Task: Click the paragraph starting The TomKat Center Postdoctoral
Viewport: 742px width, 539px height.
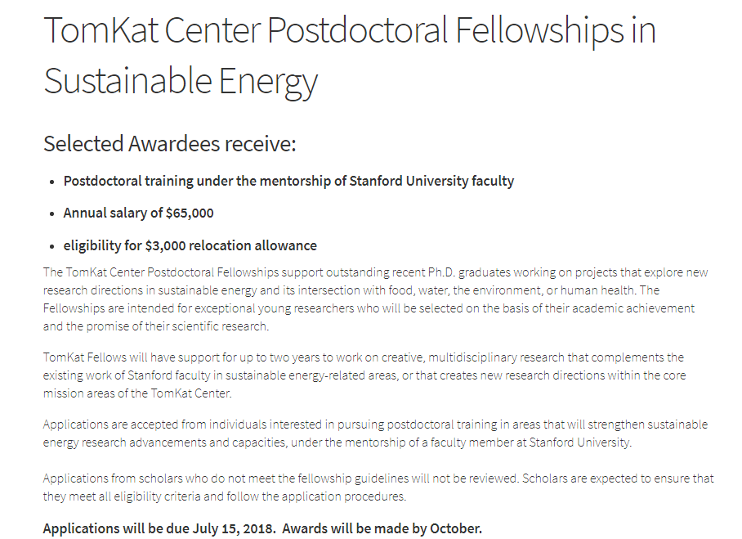Action: [376, 299]
